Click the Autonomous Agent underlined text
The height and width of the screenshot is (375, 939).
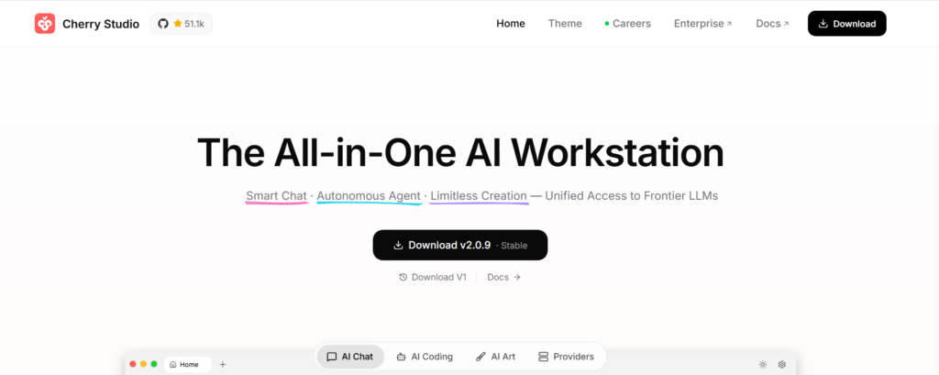coord(369,196)
